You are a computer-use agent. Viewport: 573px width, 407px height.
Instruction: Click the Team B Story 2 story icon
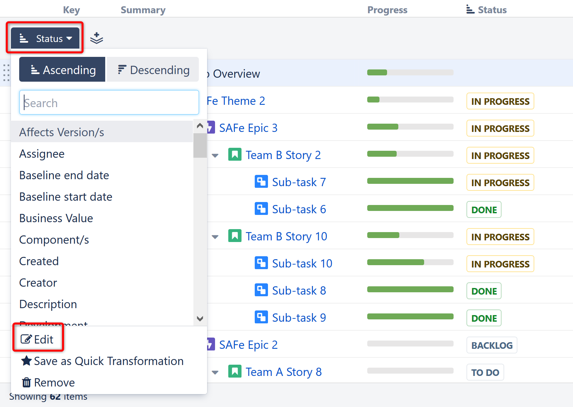pos(235,155)
